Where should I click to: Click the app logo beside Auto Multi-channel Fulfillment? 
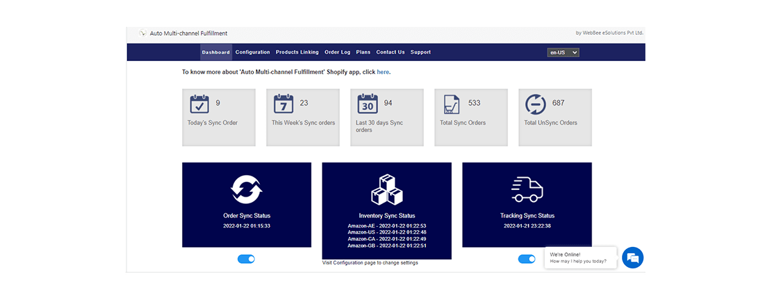click(x=142, y=34)
